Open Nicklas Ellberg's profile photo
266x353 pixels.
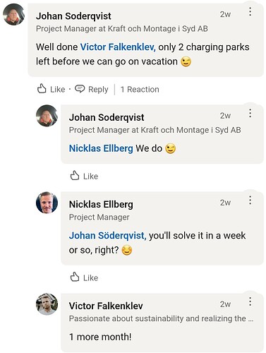47,203
